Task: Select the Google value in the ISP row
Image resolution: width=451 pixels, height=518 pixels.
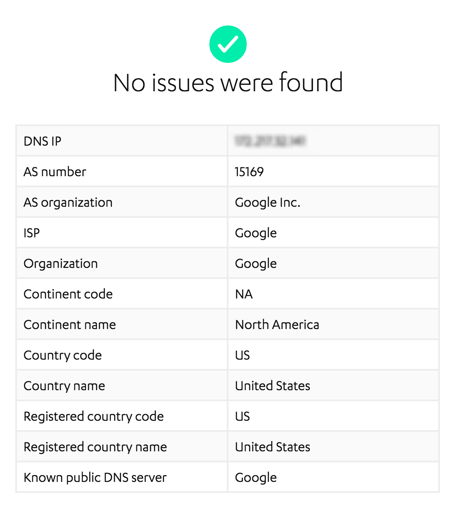Action: pyautogui.click(x=256, y=233)
